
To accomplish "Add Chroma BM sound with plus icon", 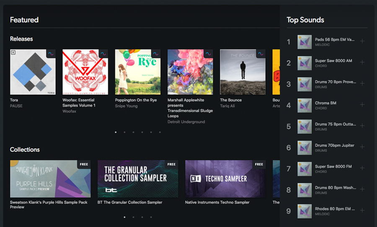I will tap(362, 105).
